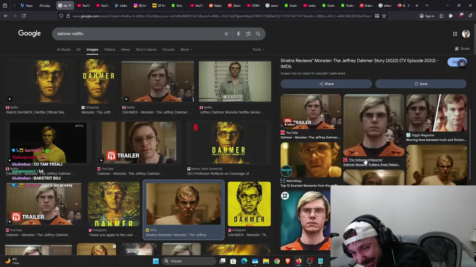Go back to the previous page
Screen dimensions: 476x267
point(6,16)
